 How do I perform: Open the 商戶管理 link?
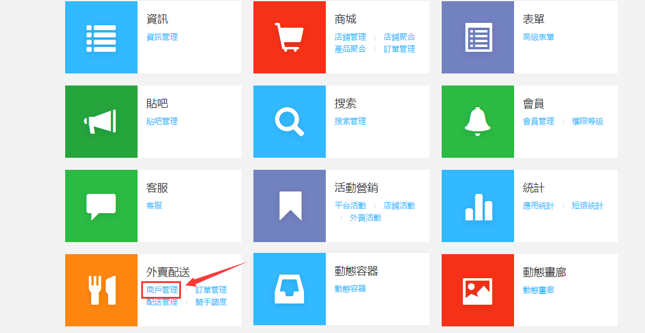click(162, 290)
